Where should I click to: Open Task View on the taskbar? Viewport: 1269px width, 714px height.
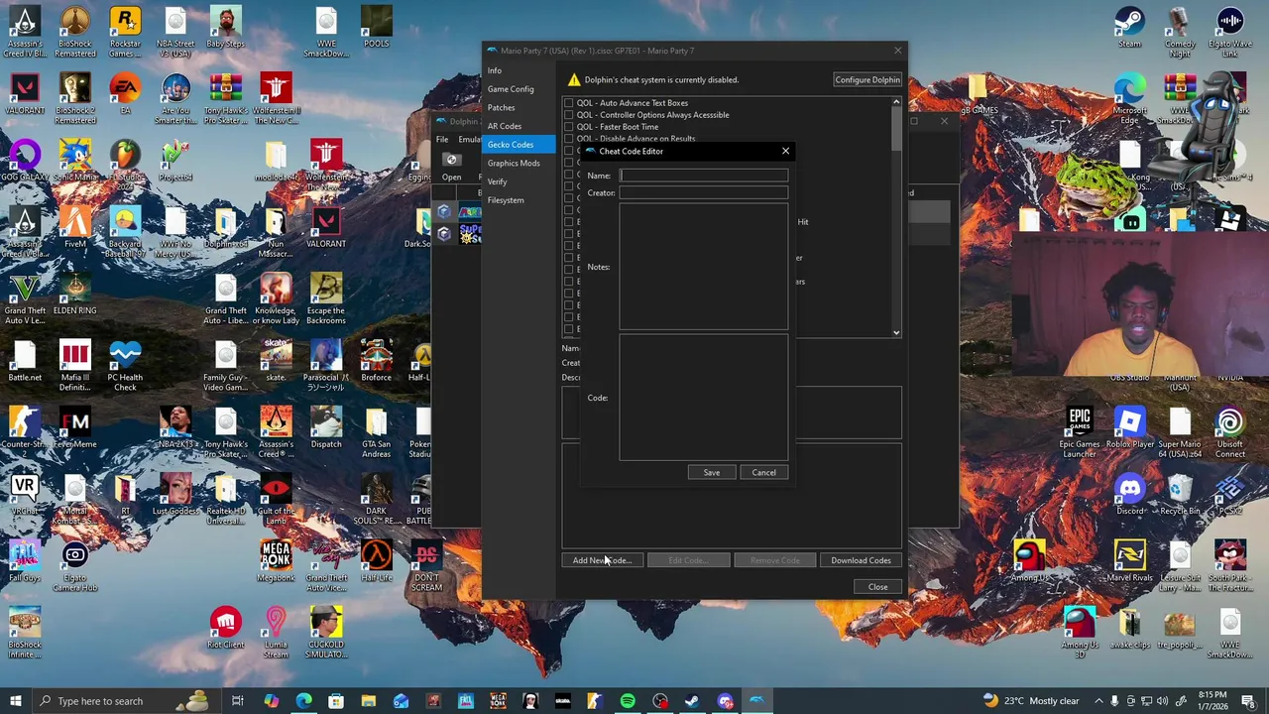(x=238, y=701)
